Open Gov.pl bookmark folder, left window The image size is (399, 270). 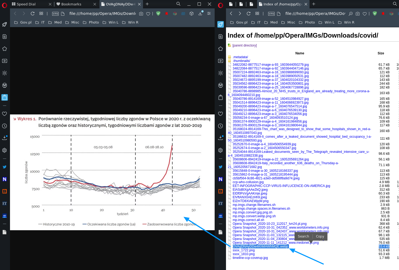point(23,22)
